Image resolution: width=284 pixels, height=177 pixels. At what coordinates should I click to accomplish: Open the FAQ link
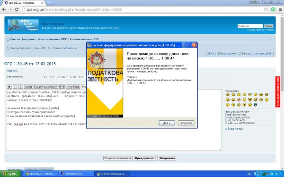coord(210,53)
